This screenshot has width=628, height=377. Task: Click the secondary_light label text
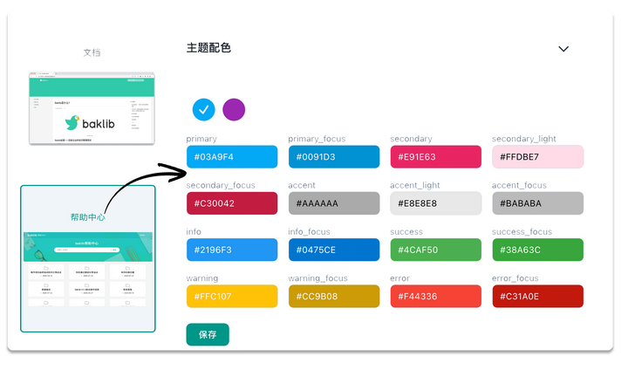pyautogui.click(x=524, y=139)
